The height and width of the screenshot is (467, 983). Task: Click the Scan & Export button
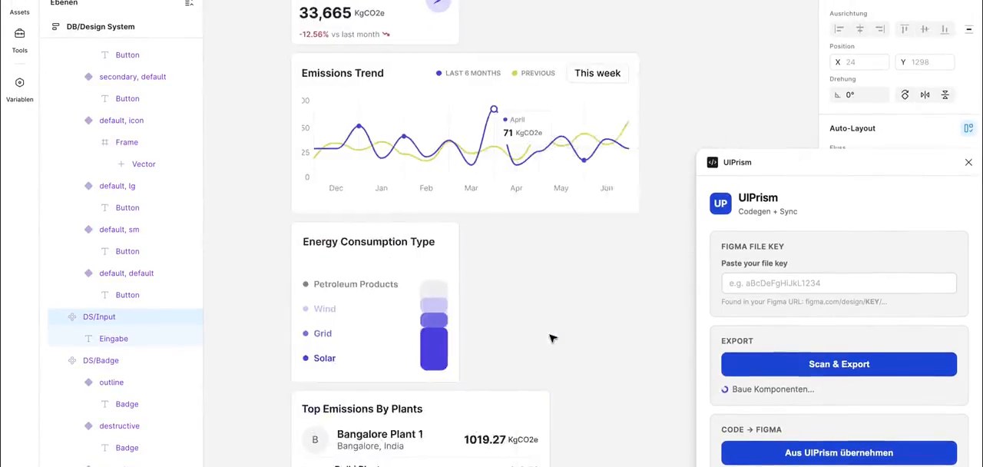tap(839, 364)
